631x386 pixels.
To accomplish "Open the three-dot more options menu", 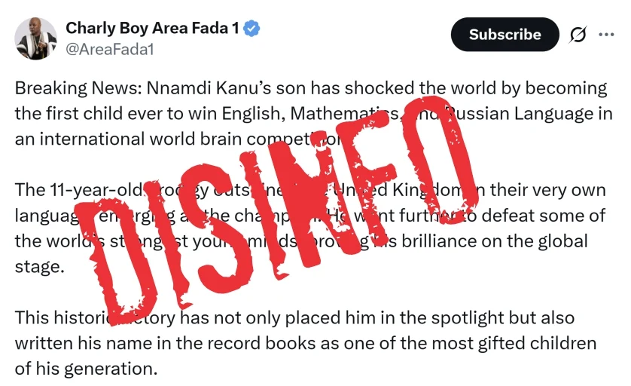I will point(606,35).
